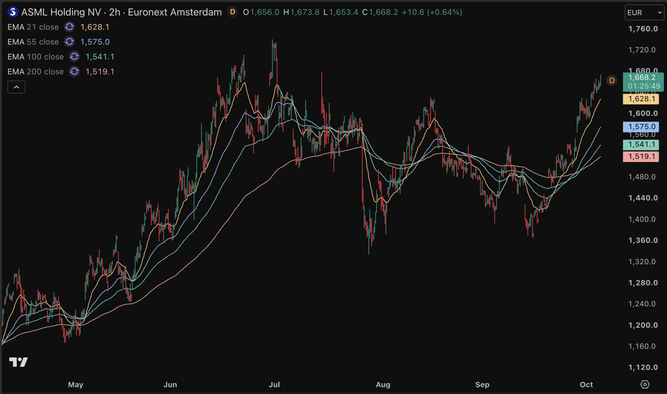Click the 1,760.0 price scale label
This screenshot has width=667, height=394.
pos(643,29)
